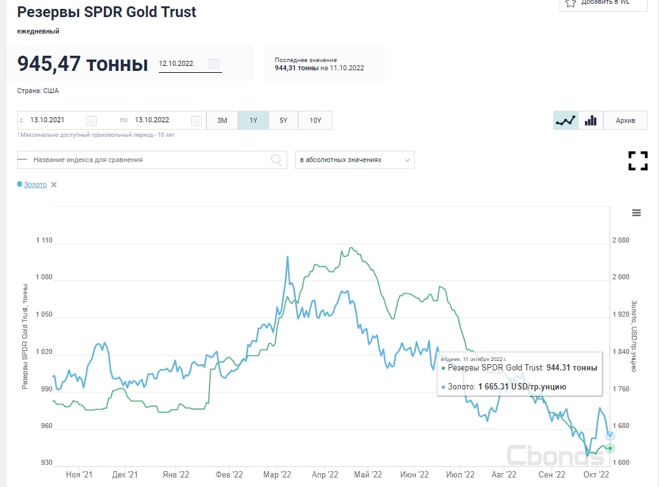Open the Архив button
The width and height of the screenshot is (659, 487).
(x=625, y=120)
